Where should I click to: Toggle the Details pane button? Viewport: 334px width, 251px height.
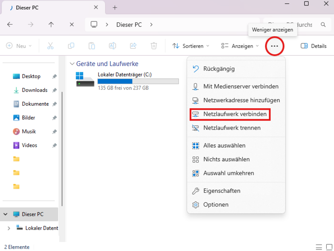click(314, 46)
